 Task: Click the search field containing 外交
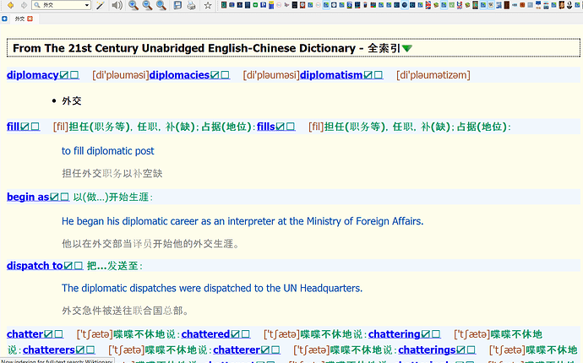[62, 5]
